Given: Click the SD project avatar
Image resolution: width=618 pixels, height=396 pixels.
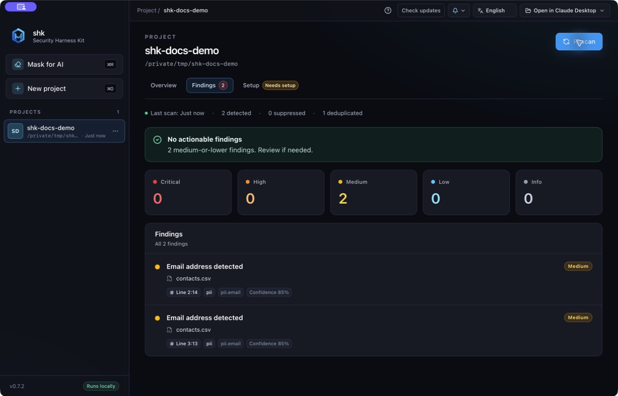Looking at the screenshot, I should (15, 131).
